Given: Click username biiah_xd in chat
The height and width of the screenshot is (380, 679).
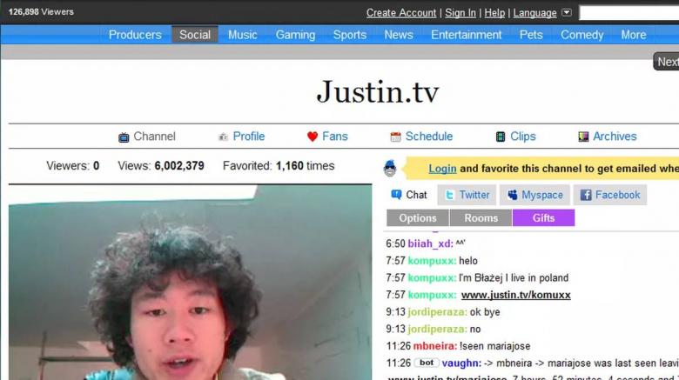Looking at the screenshot, I should click(430, 243).
